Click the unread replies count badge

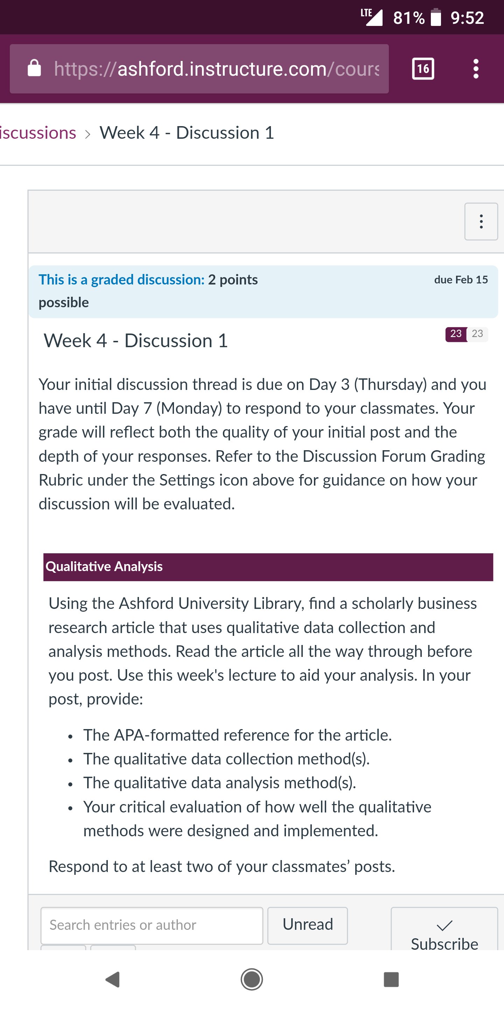(x=456, y=334)
